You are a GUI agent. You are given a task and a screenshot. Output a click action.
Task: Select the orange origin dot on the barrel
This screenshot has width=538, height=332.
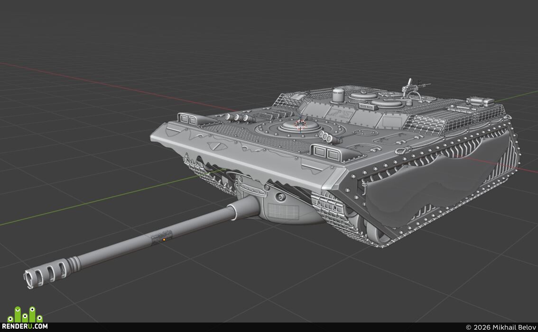[x=164, y=240]
